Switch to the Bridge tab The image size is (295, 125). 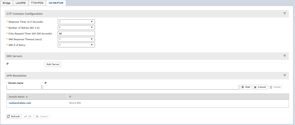(x=7, y=3)
